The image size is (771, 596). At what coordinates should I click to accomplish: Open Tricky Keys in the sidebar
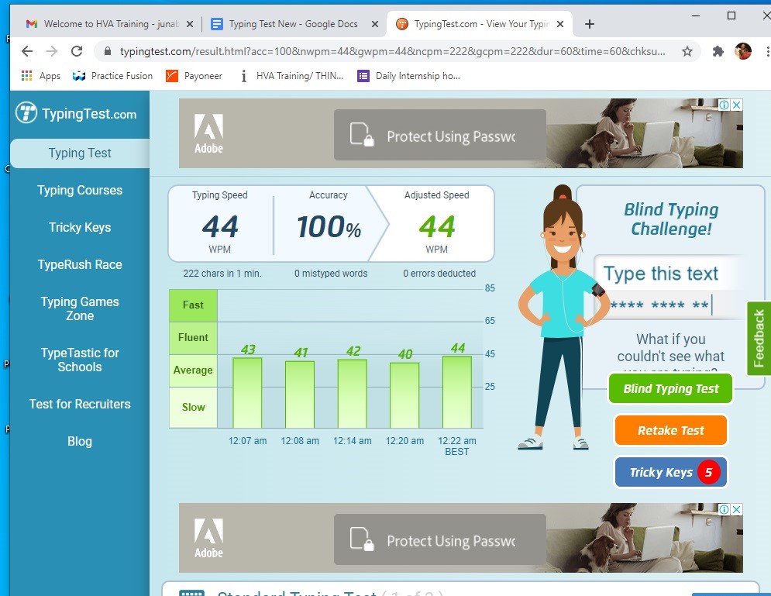point(80,227)
